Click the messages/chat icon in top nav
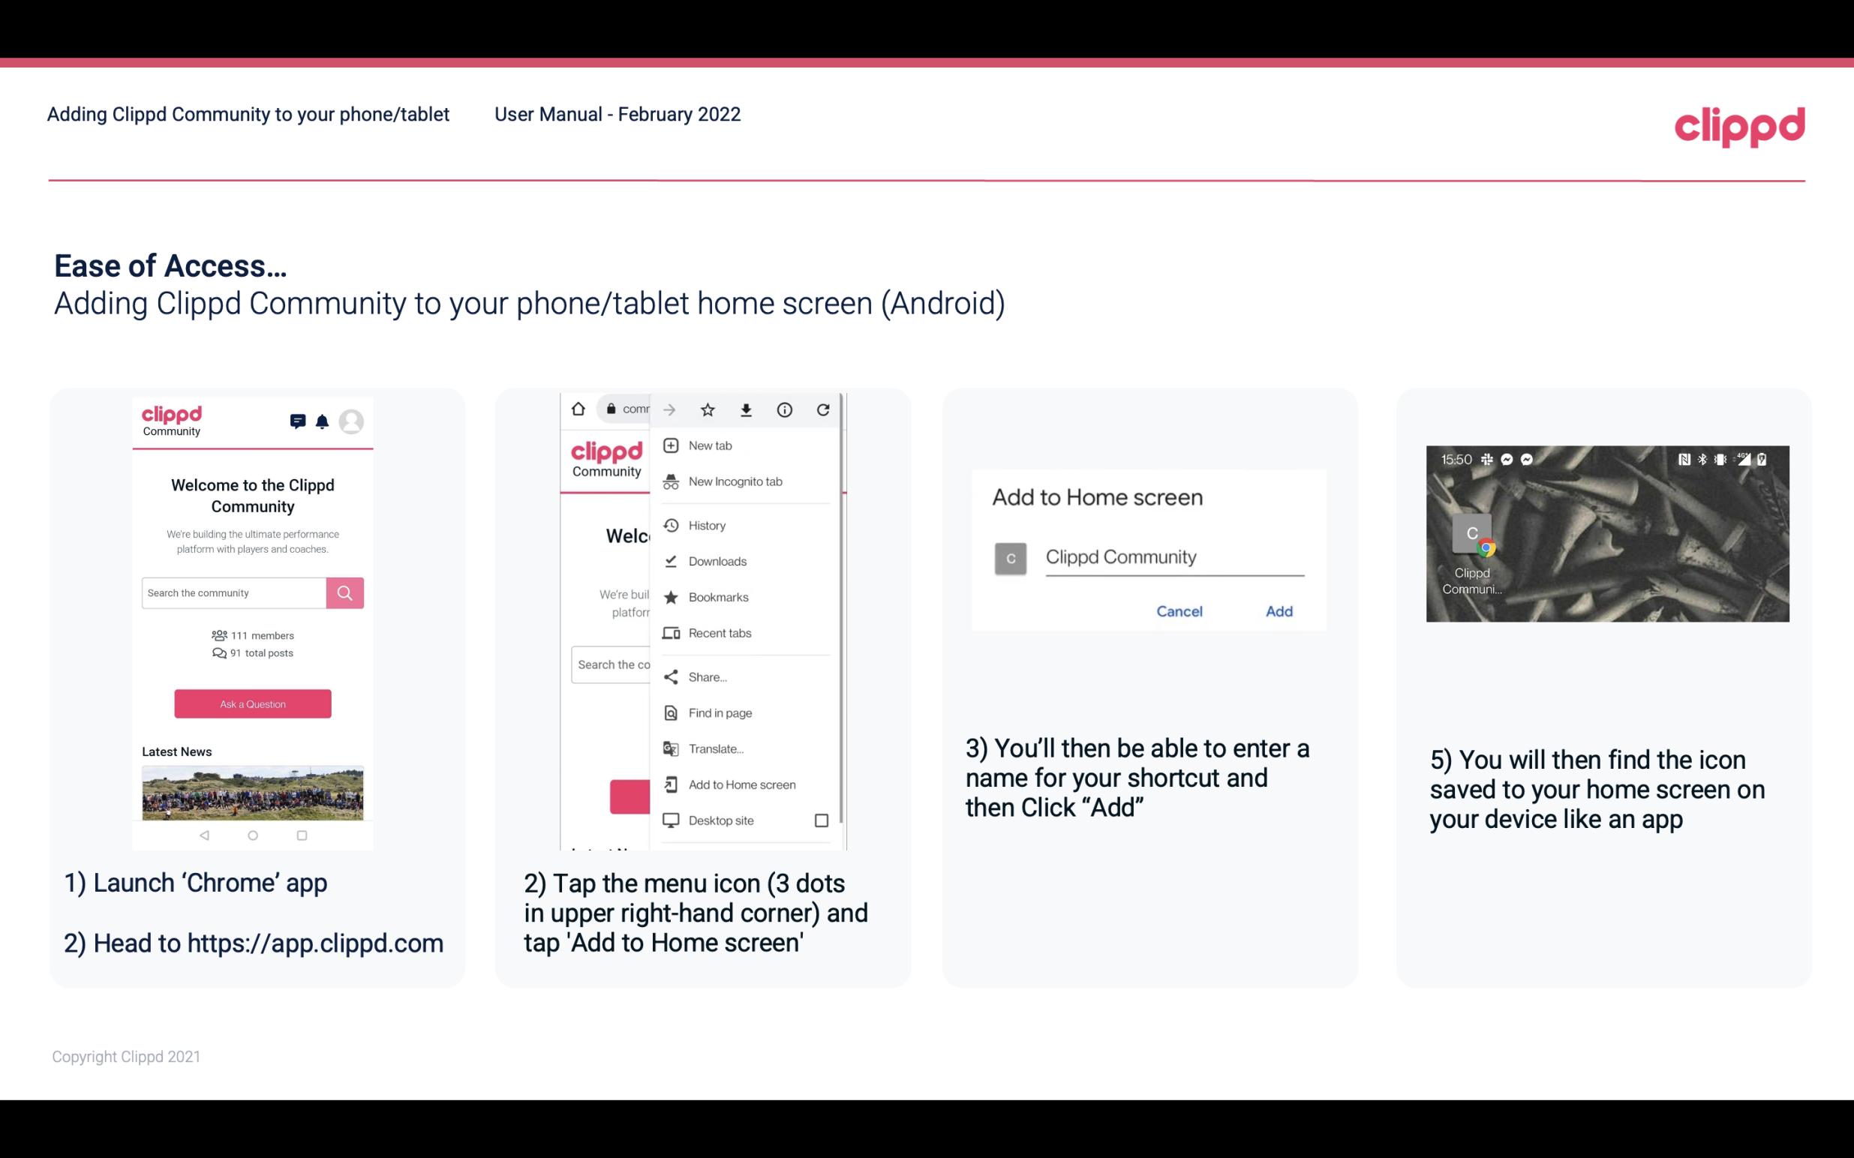Screen dimensions: 1854x1158 point(296,421)
